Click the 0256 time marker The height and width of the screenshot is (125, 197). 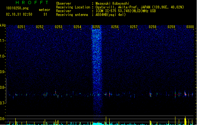115,27
